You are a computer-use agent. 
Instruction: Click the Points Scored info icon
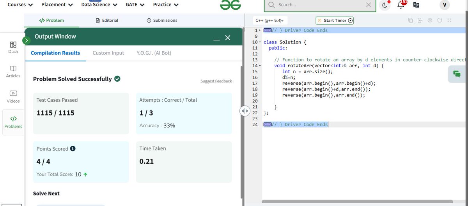point(73,148)
